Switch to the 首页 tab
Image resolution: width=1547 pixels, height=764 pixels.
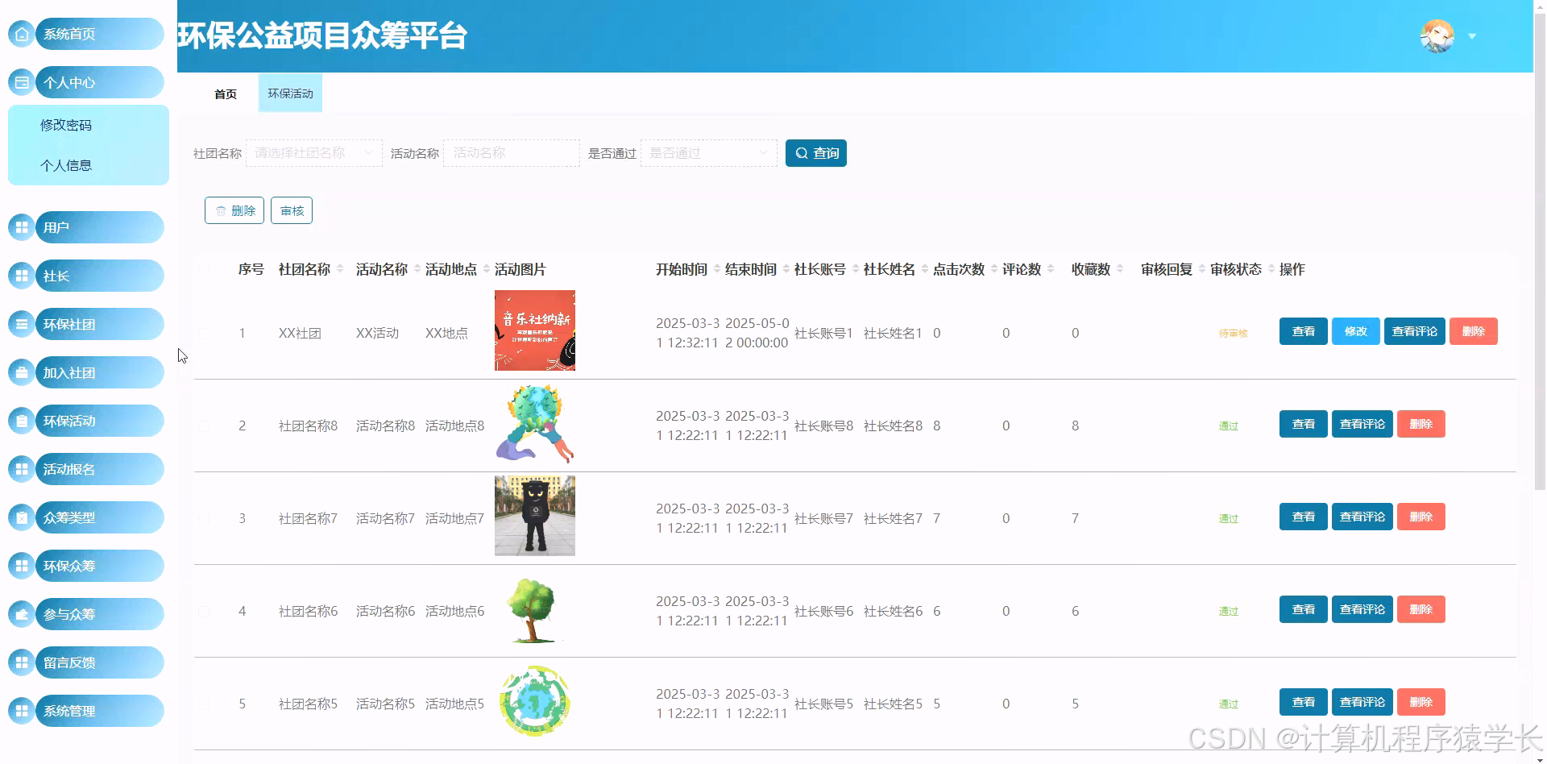pyautogui.click(x=226, y=93)
